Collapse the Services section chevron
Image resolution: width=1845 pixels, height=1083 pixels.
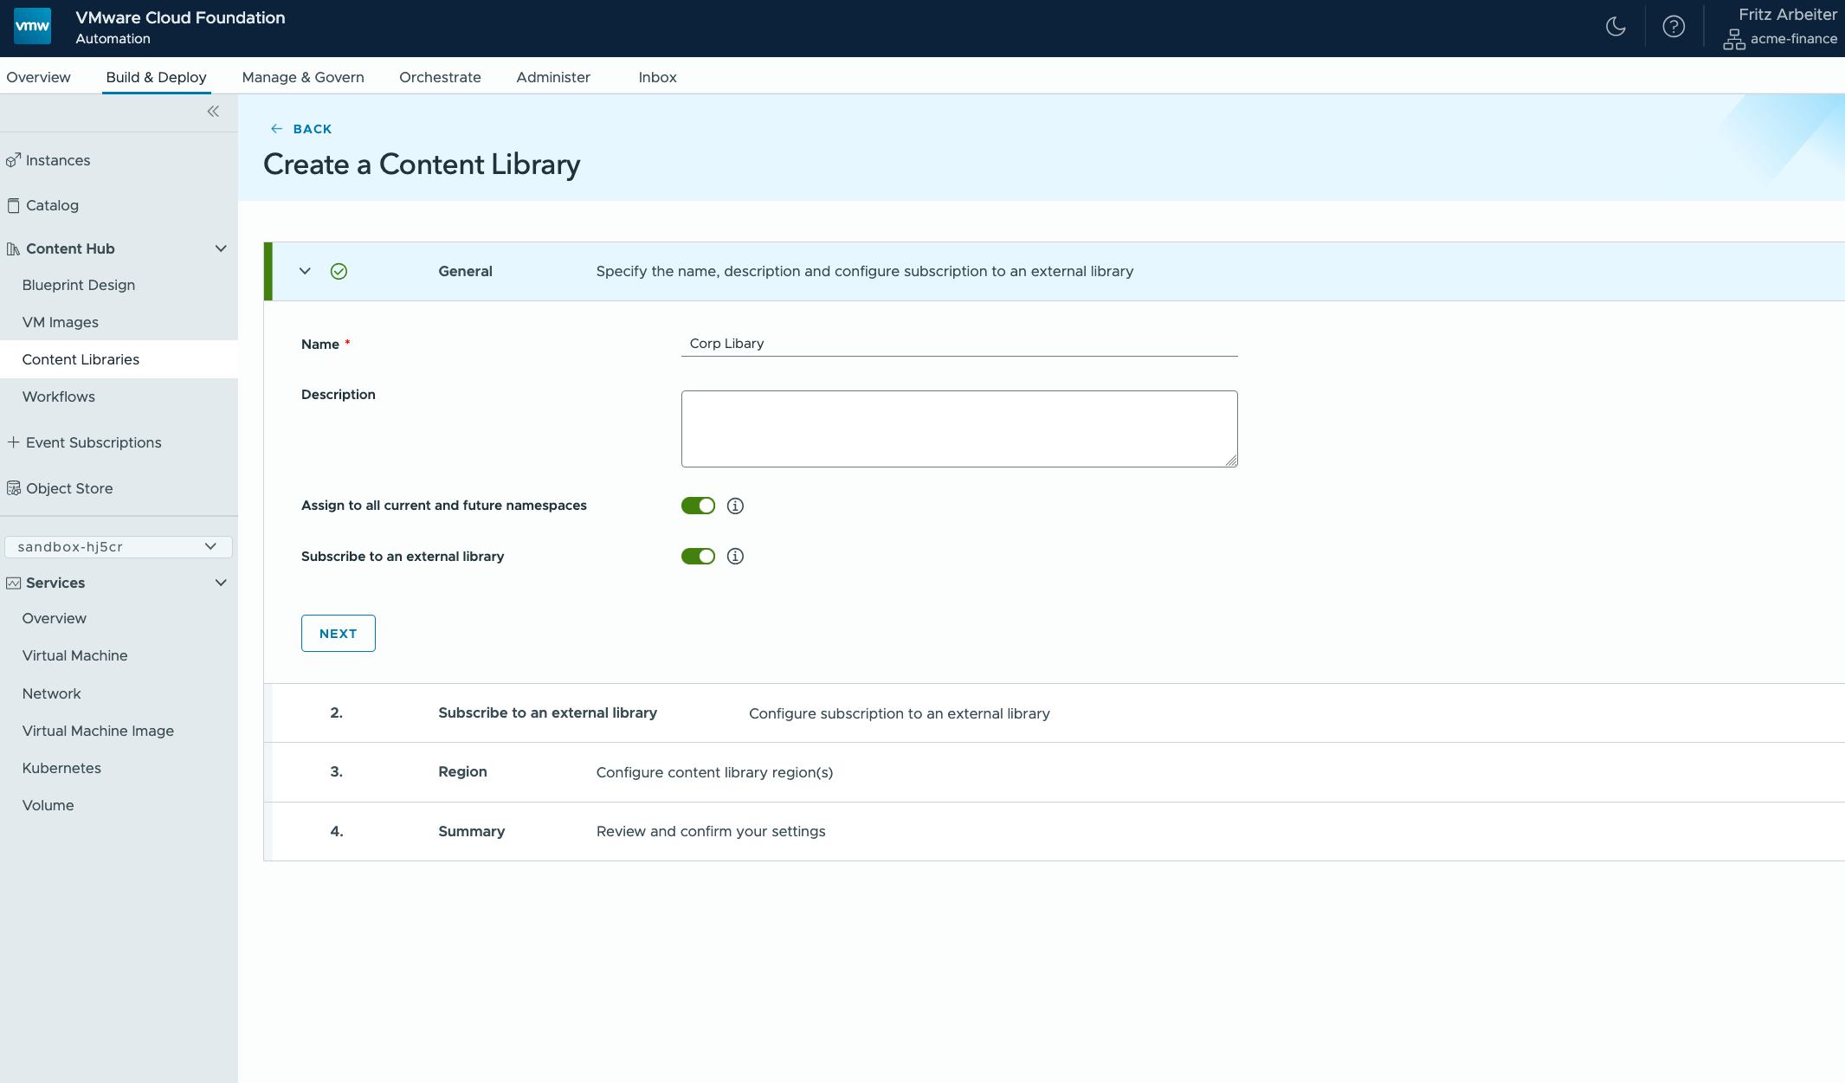[x=221, y=583]
